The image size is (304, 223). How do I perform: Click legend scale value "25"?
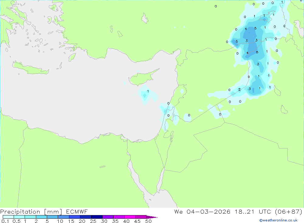point(93,221)
